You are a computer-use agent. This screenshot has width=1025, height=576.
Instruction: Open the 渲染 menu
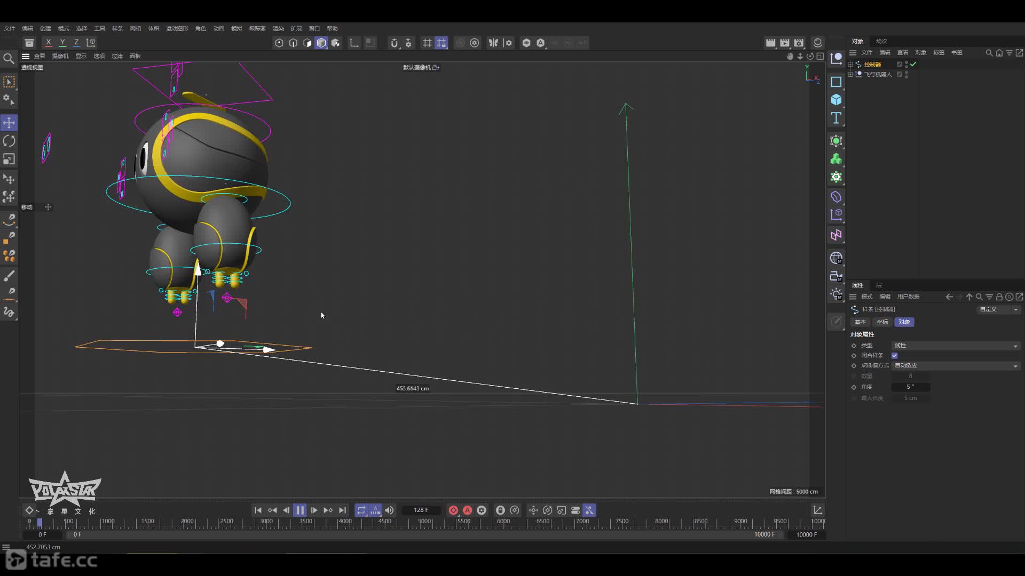[278, 28]
